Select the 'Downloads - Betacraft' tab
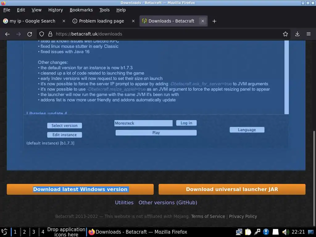316x237 pixels. [x=173, y=21]
